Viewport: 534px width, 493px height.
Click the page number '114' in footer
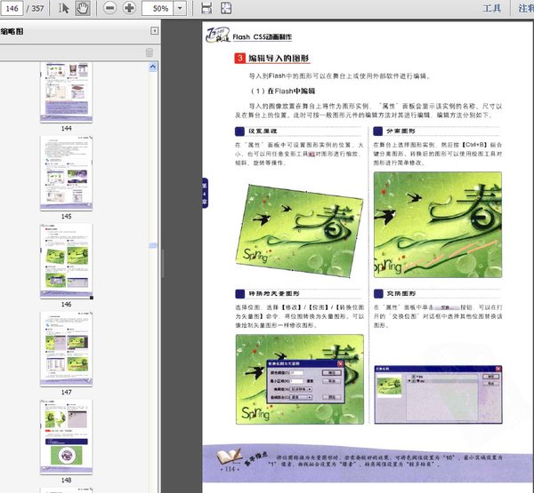click(x=230, y=469)
